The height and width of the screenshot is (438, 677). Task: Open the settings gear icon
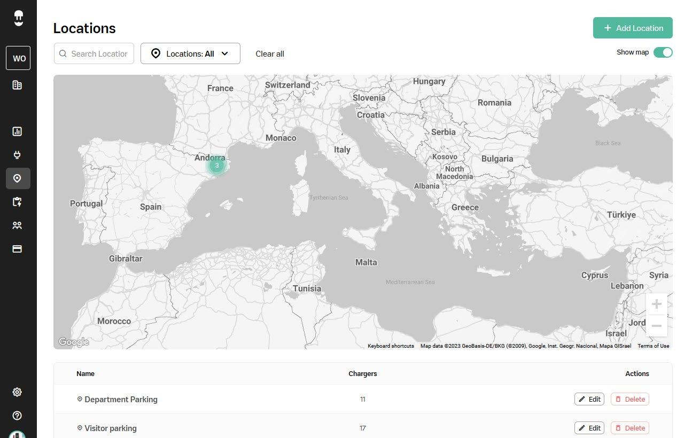tap(17, 392)
